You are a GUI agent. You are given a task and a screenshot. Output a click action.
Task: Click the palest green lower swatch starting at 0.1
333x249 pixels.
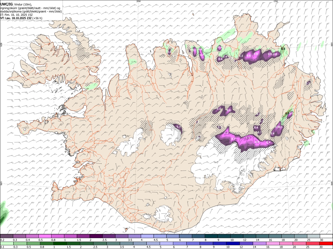pos(7,243)
